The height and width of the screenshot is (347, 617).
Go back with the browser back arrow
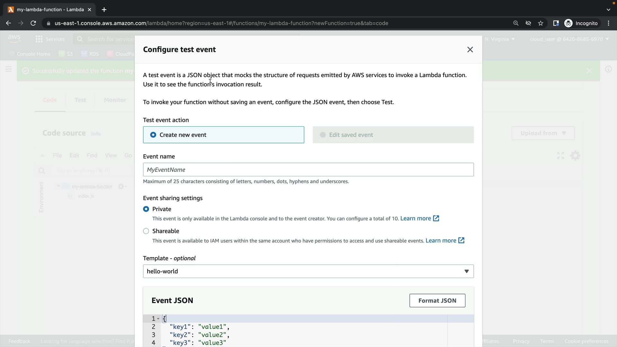pos(8,23)
